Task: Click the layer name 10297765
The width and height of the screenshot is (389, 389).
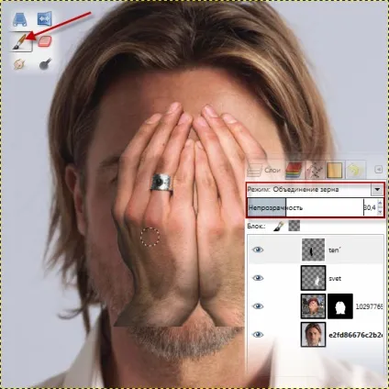Action: pyautogui.click(x=369, y=306)
